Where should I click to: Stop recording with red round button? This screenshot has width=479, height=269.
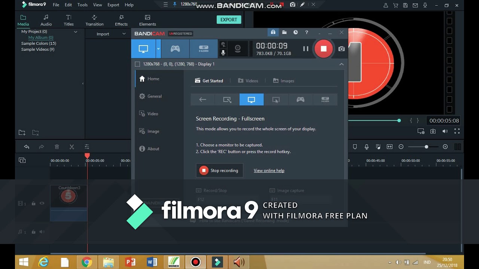(324, 49)
